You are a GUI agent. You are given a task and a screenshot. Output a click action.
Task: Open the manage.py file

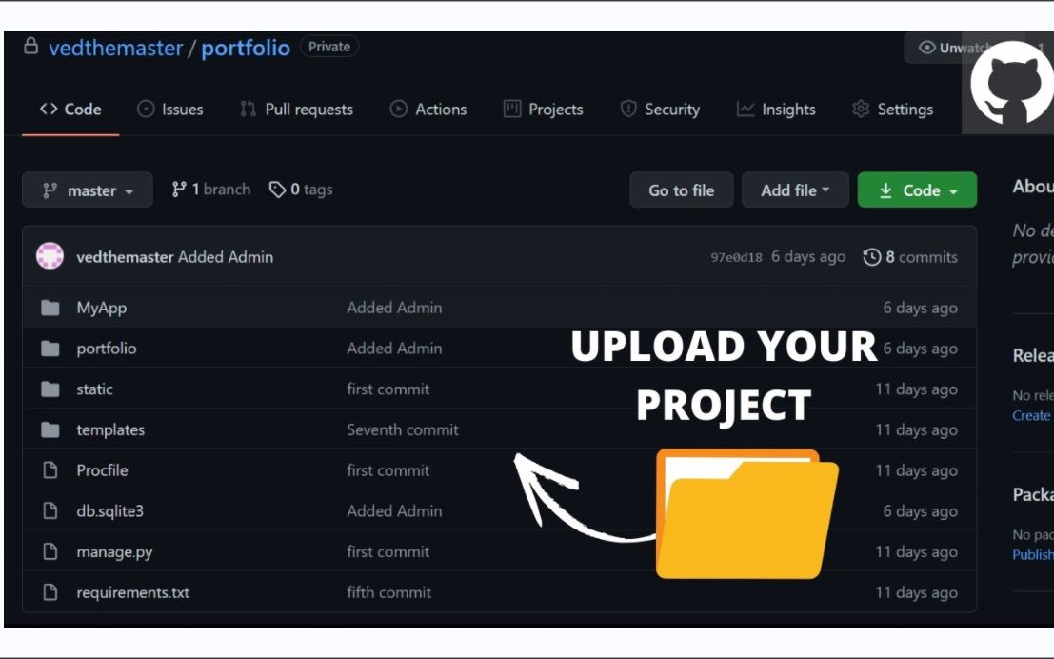point(114,552)
